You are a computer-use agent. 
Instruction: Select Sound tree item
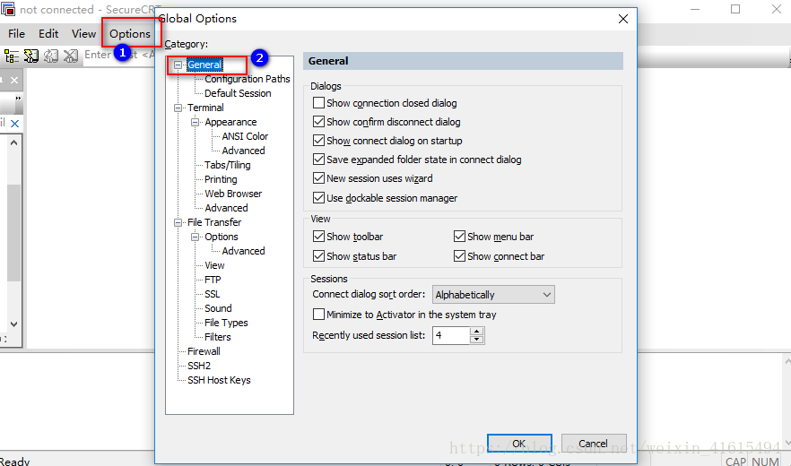coord(218,308)
